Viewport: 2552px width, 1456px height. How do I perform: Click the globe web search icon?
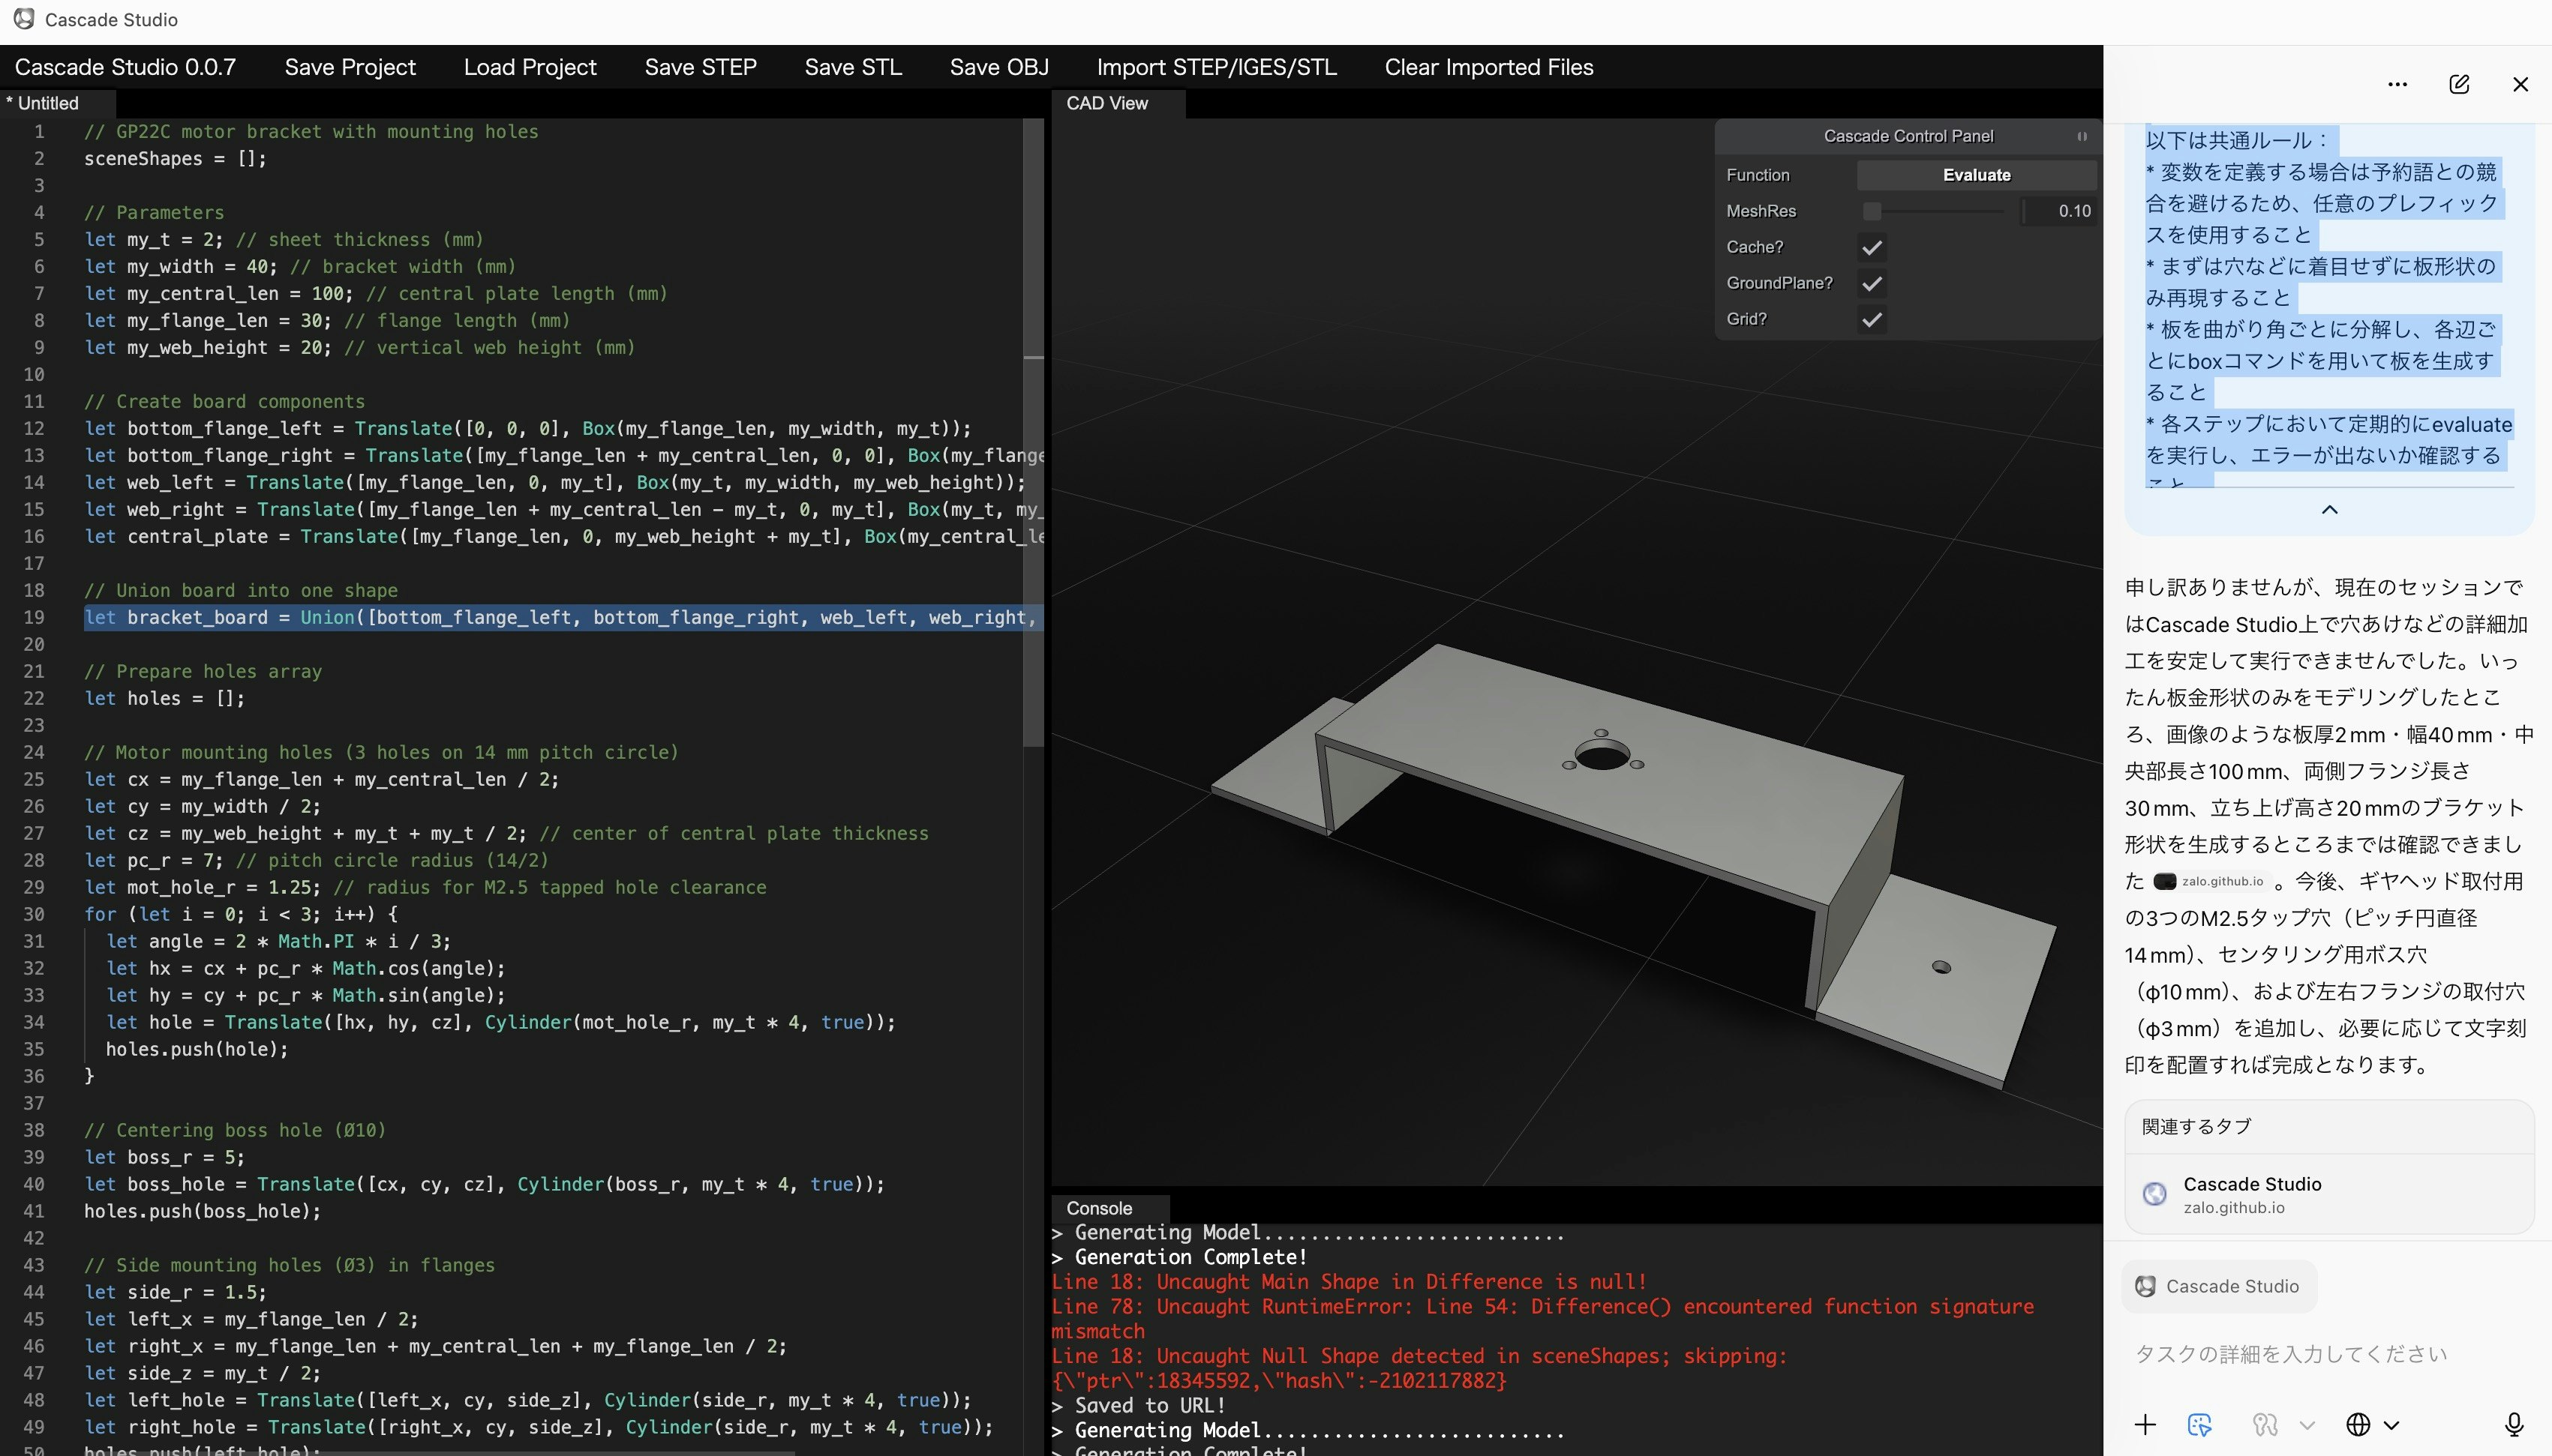2358,1425
